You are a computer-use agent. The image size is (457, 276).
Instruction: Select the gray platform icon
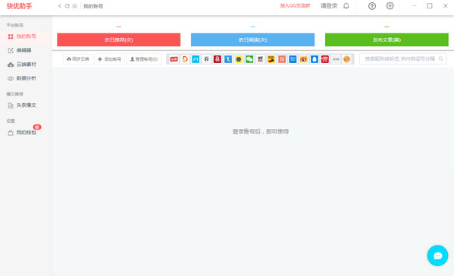click(336, 59)
